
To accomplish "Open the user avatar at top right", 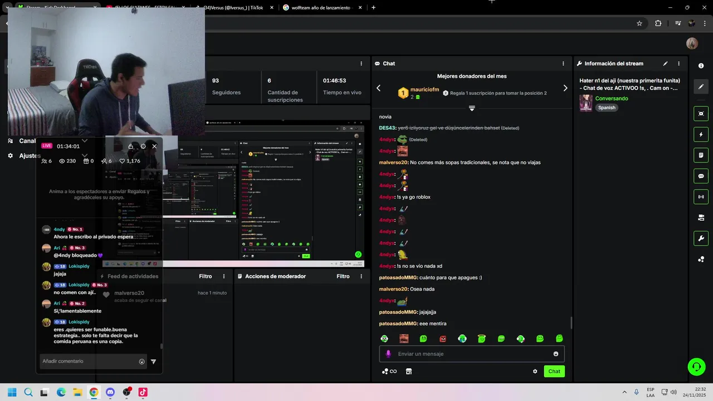I will tap(692, 43).
